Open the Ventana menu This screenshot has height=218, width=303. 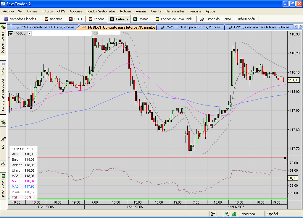coord(195,11)
